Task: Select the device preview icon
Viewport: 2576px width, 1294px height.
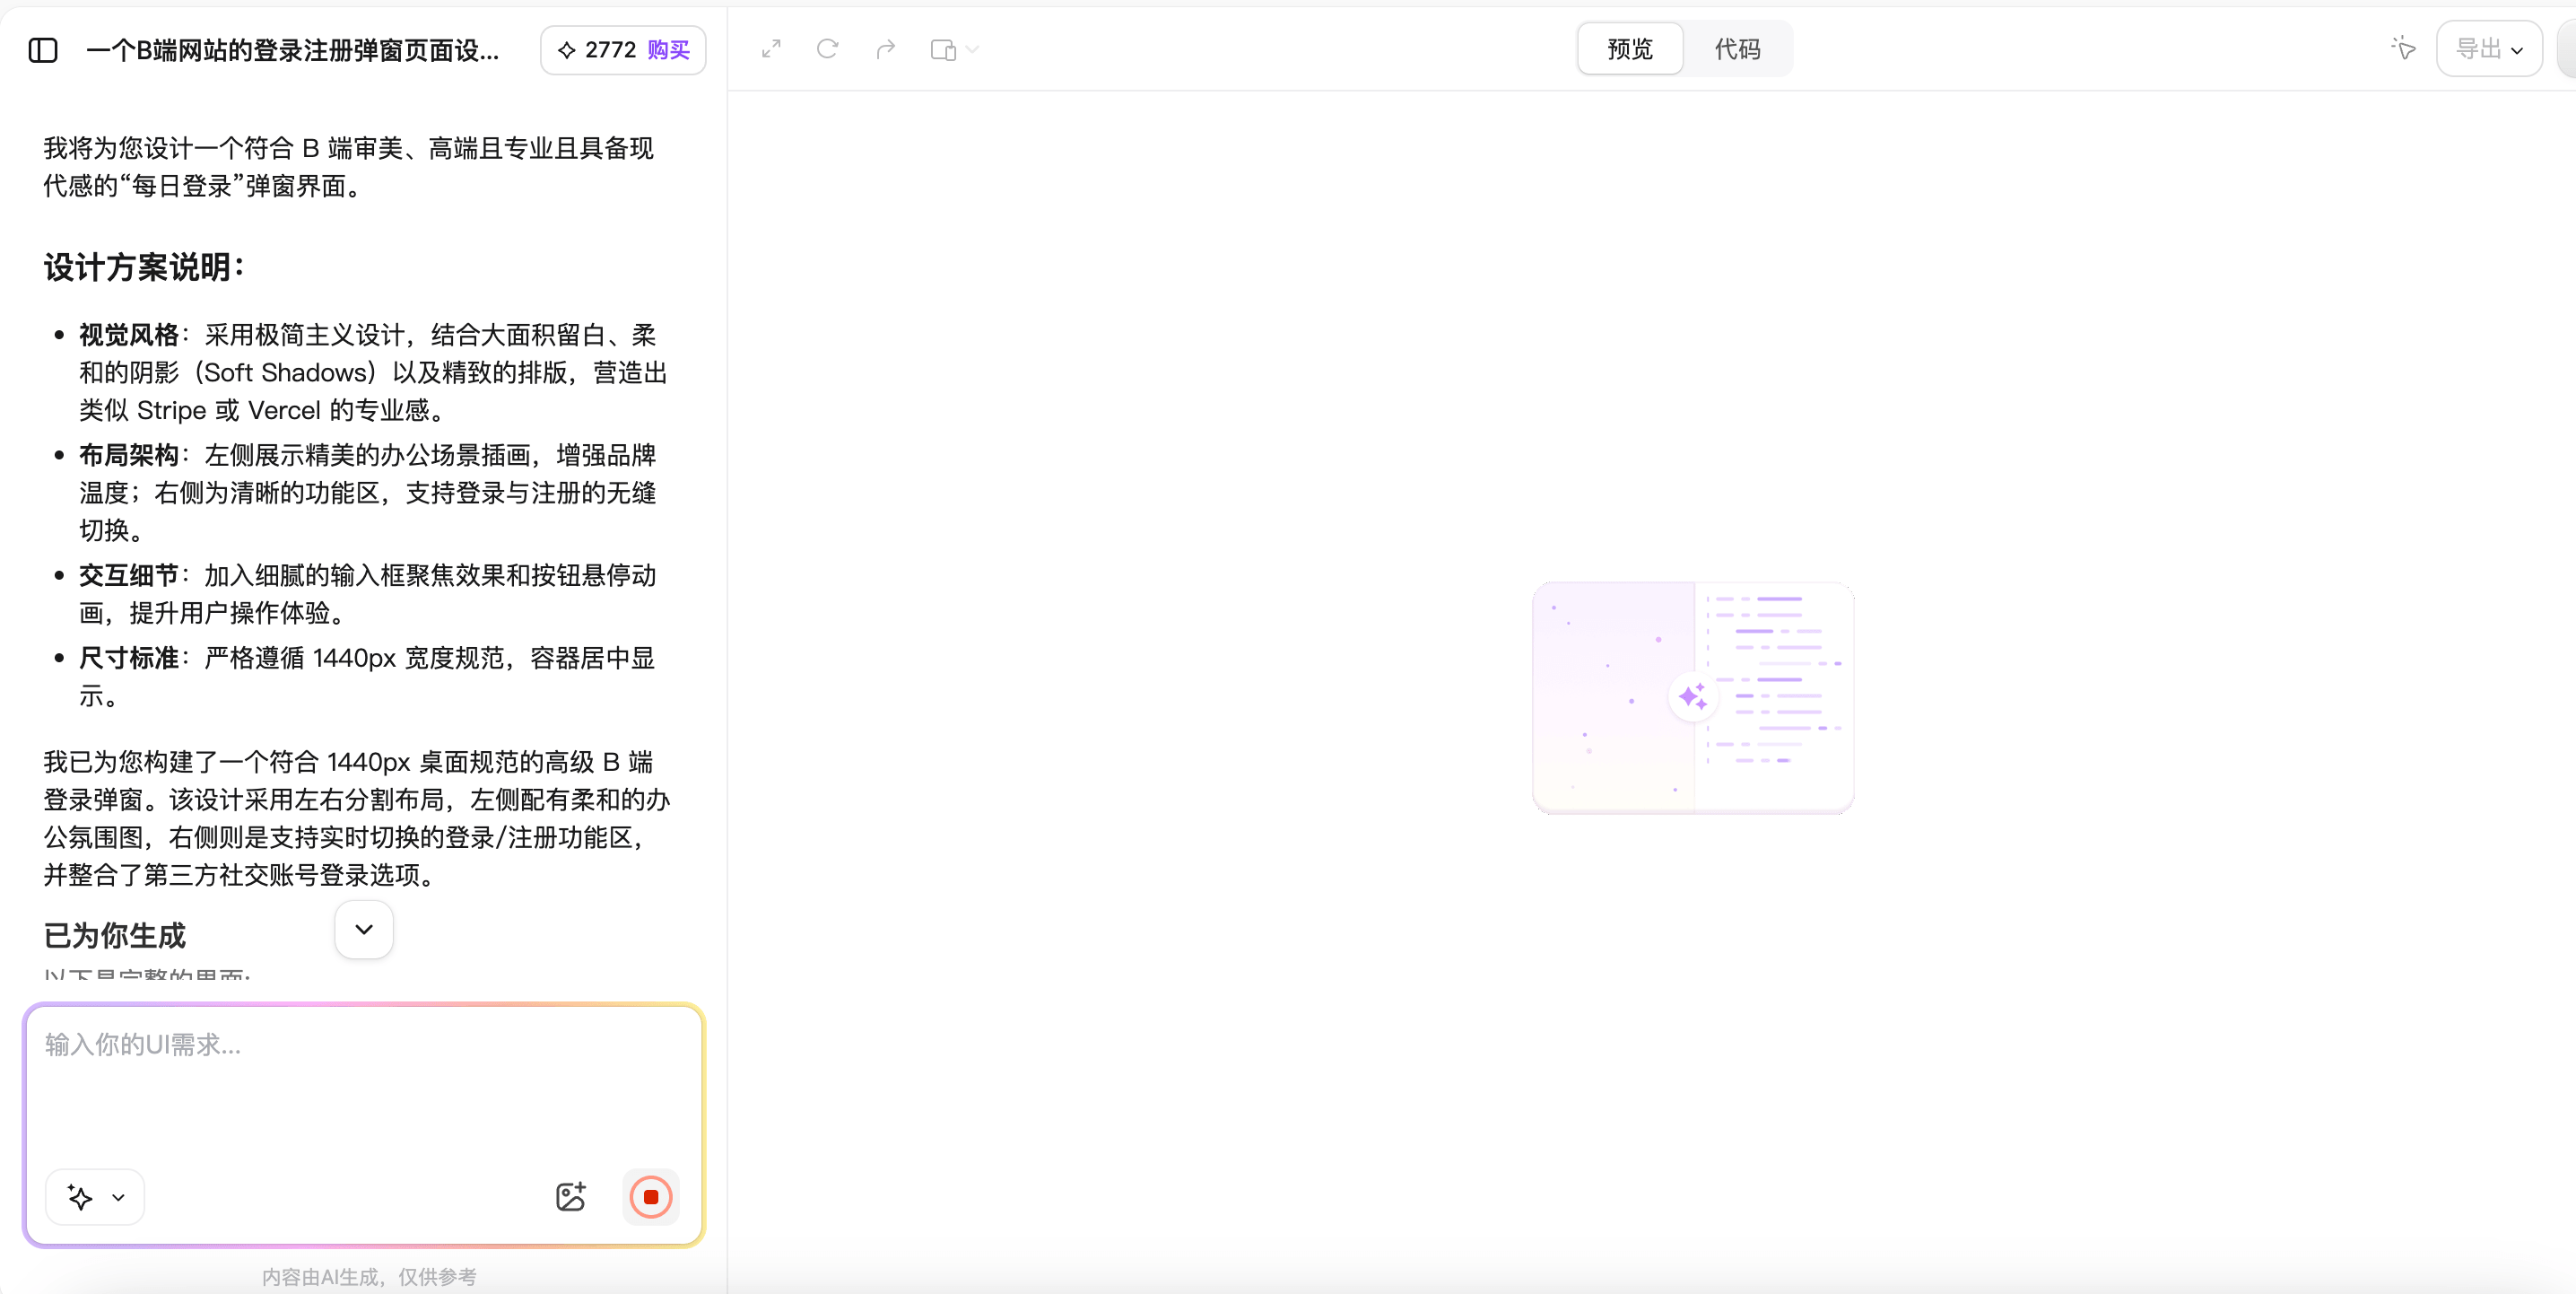Action: pyautogui.click(x=941, y=49)
